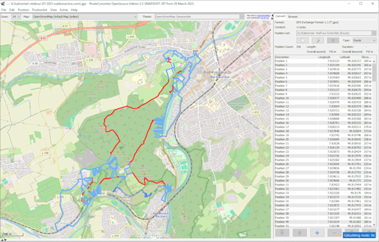Screen dimensions: 379x242
Task: Expand the Map source dropdown
Action: pos(135,16)
